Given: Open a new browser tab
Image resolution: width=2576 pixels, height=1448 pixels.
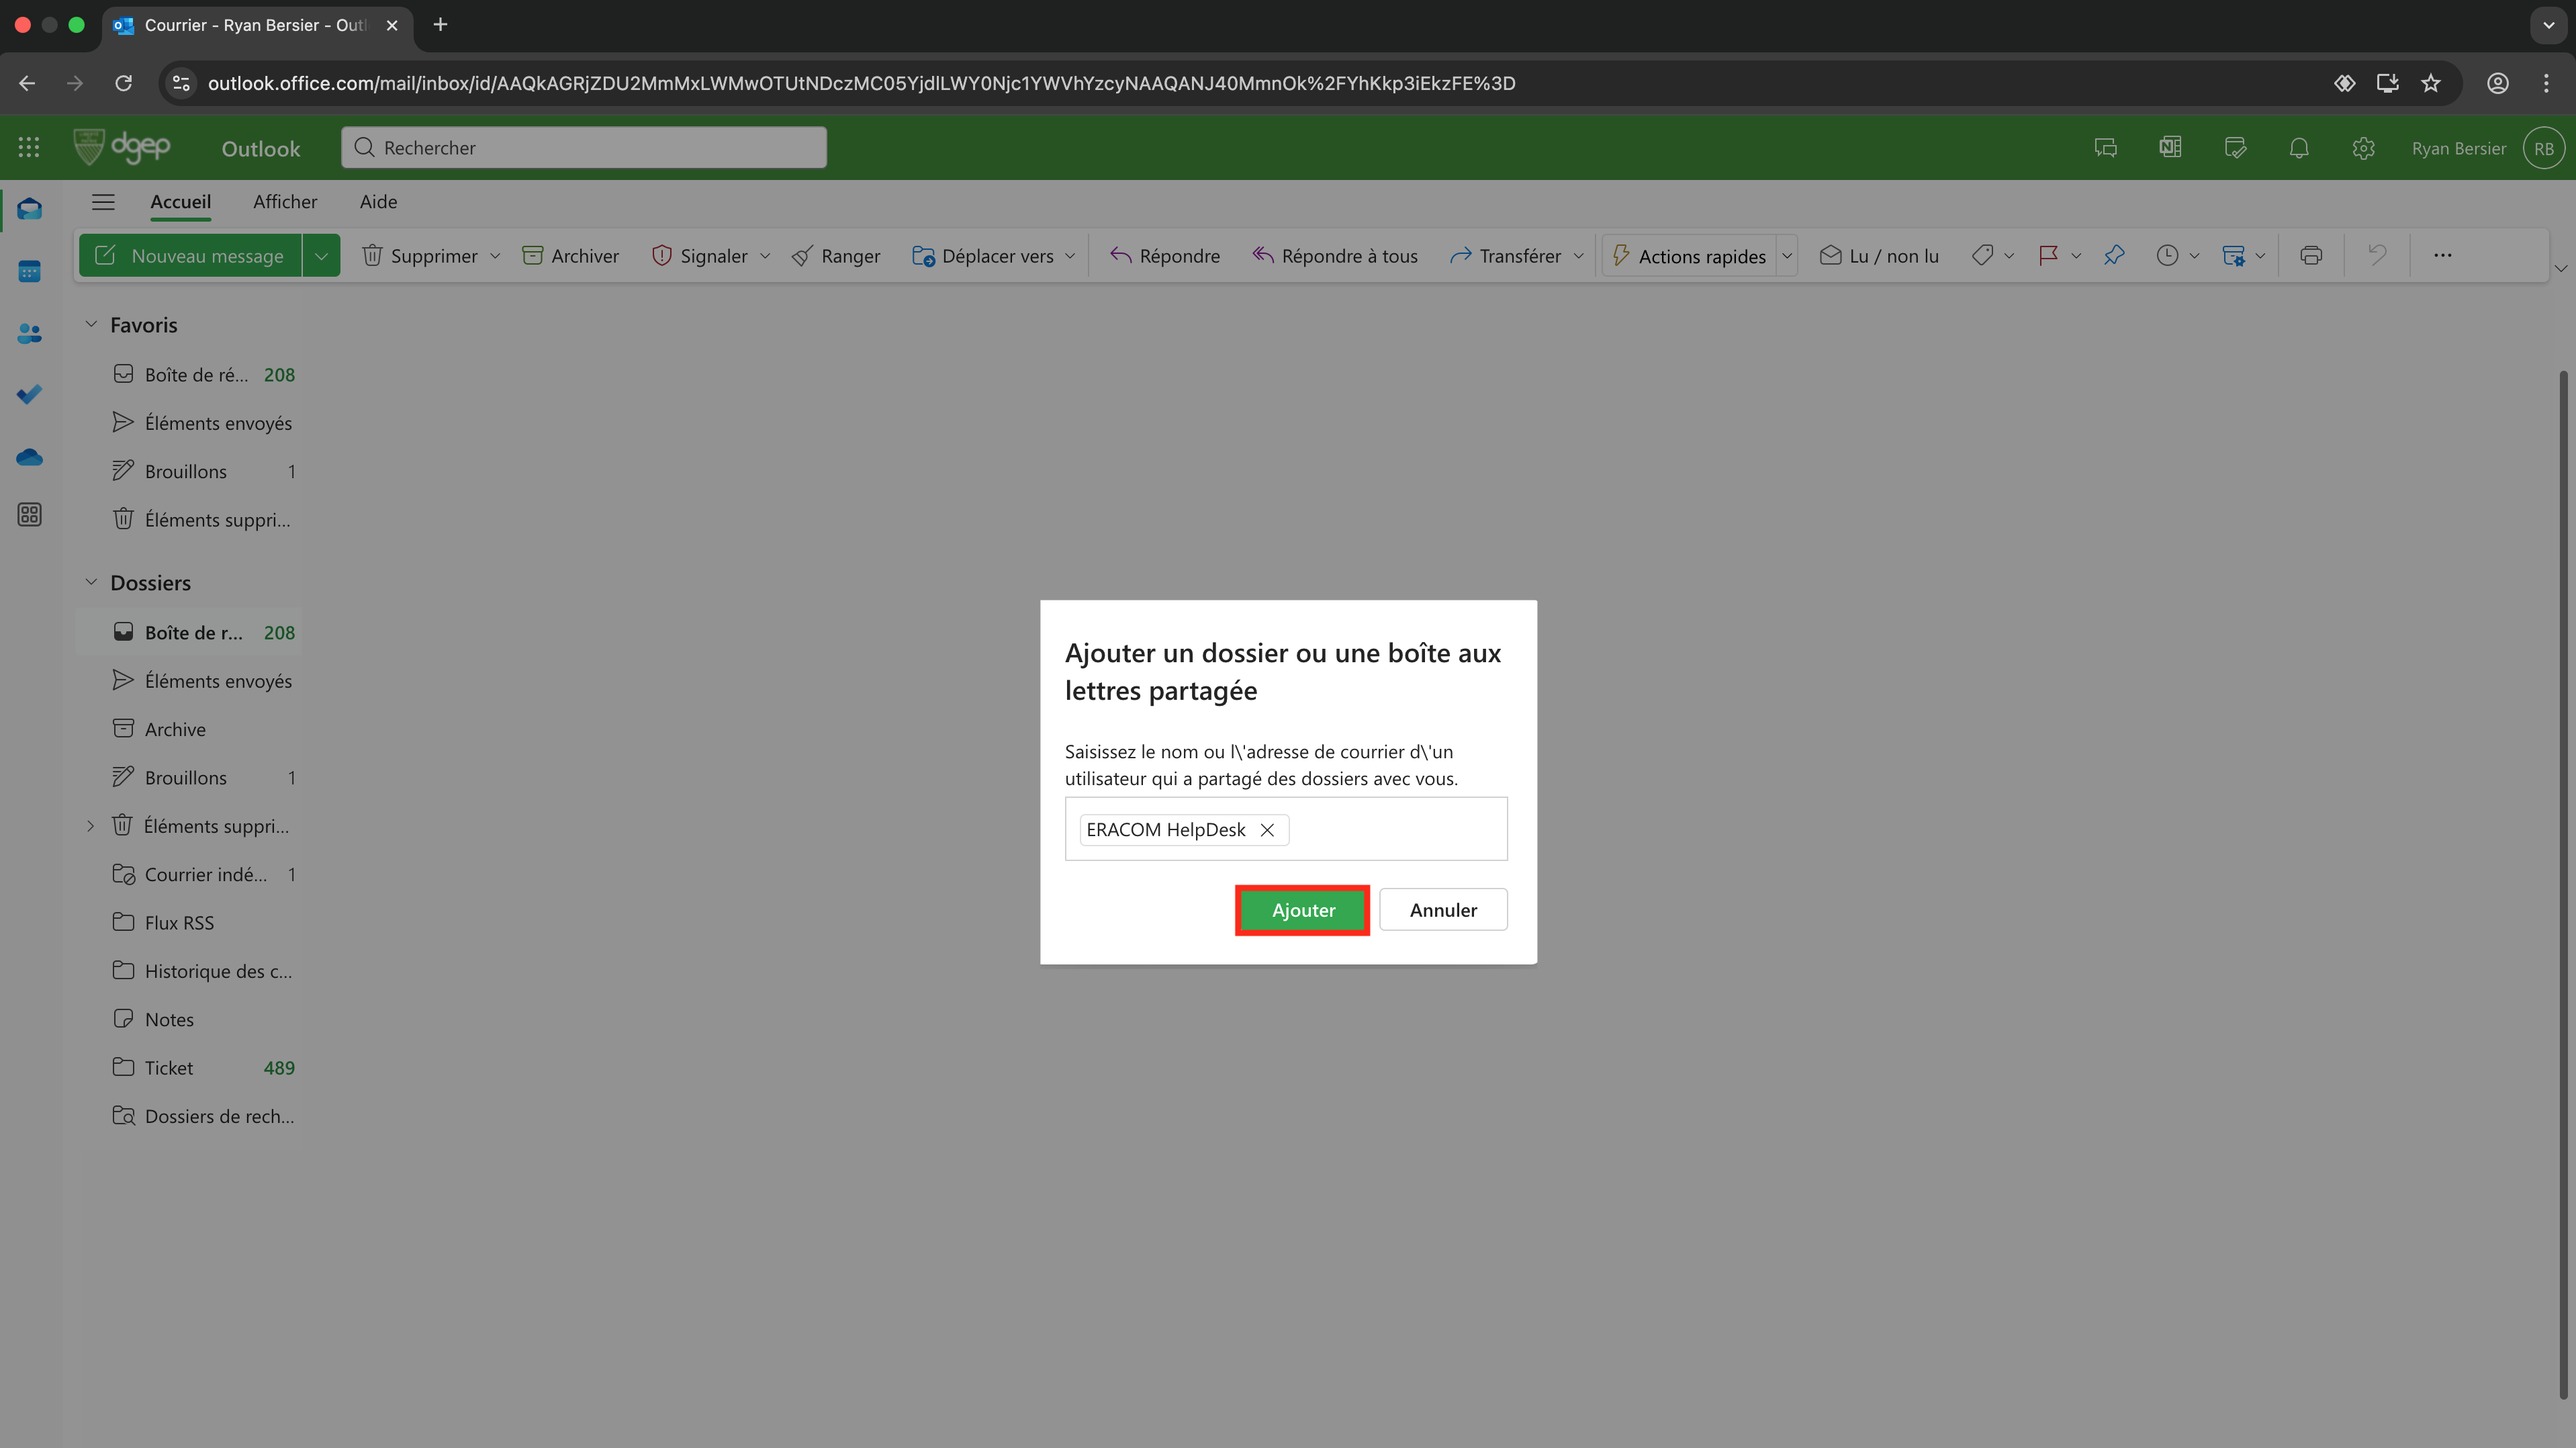Looking at the screenshot, I should tap(440, 25).
